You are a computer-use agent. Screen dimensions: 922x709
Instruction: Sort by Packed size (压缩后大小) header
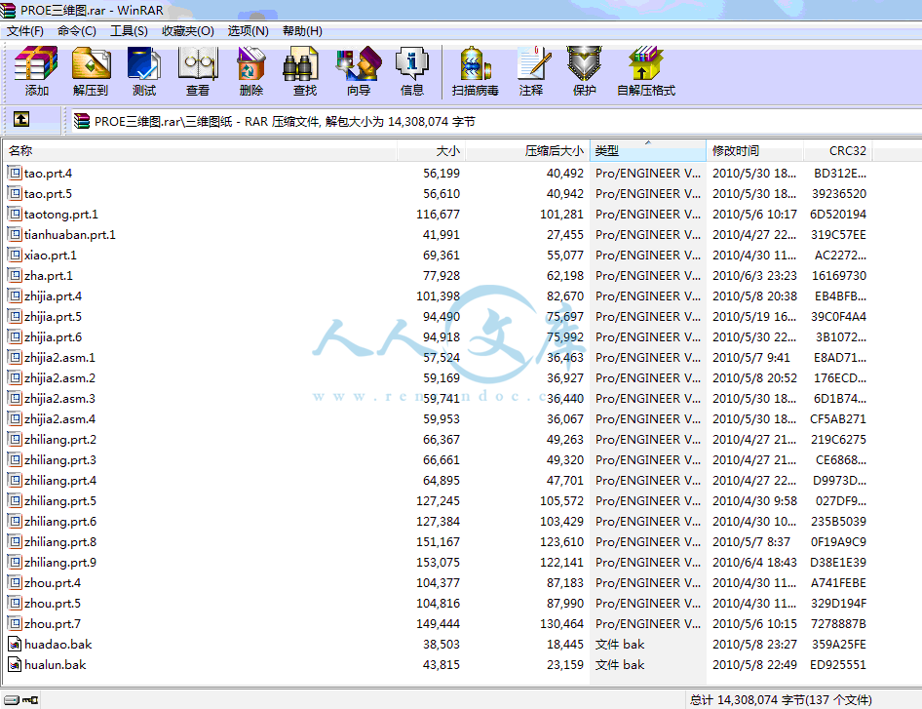527,150
